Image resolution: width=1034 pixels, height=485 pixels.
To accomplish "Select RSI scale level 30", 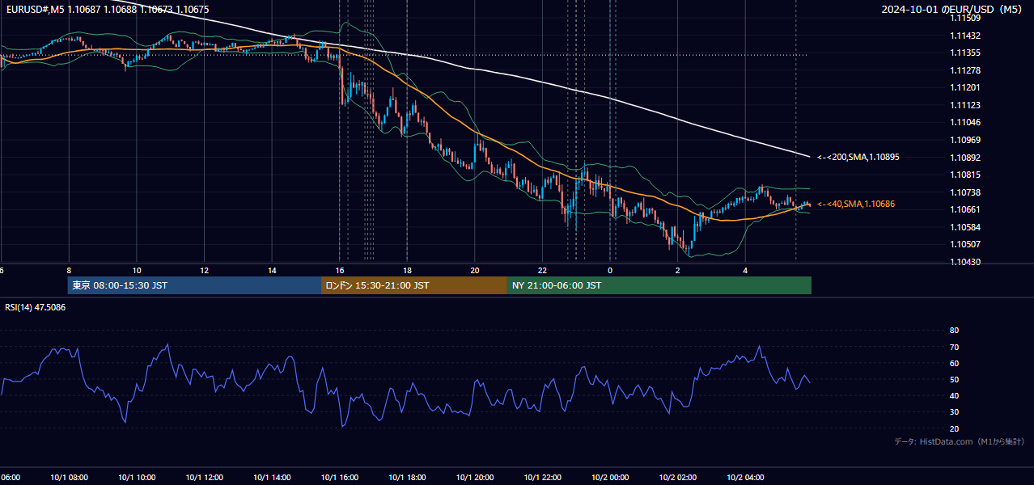I will click(x=954, y=412).
